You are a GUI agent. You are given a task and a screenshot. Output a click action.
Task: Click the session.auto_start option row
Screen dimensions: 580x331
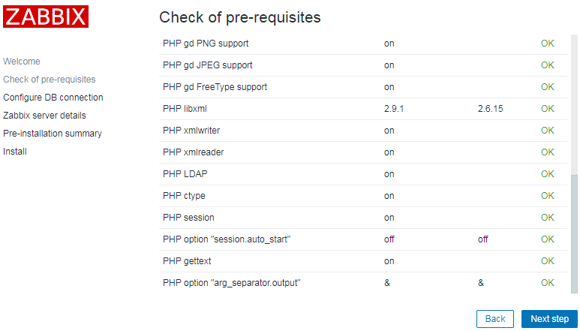(x=363, y=239)
